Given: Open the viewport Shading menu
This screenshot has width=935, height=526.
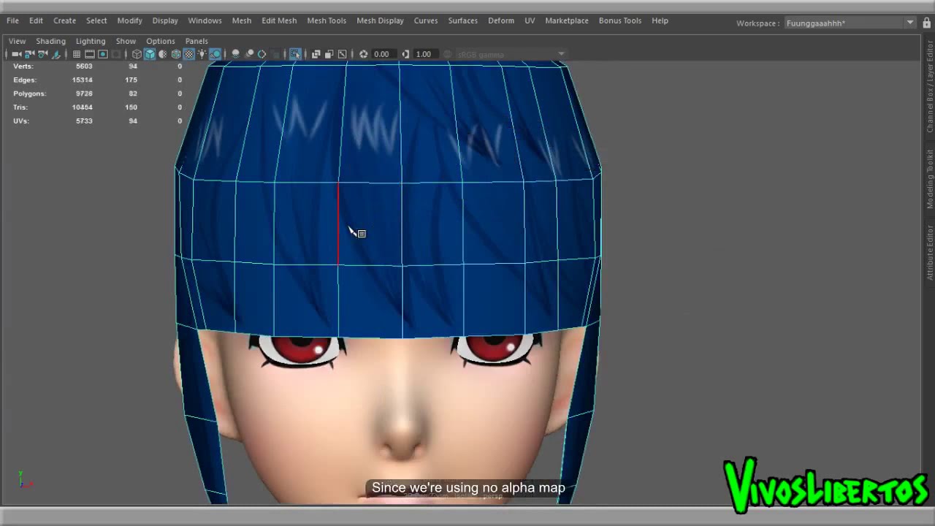Looking at the screenshot, I should coord(50,41).
